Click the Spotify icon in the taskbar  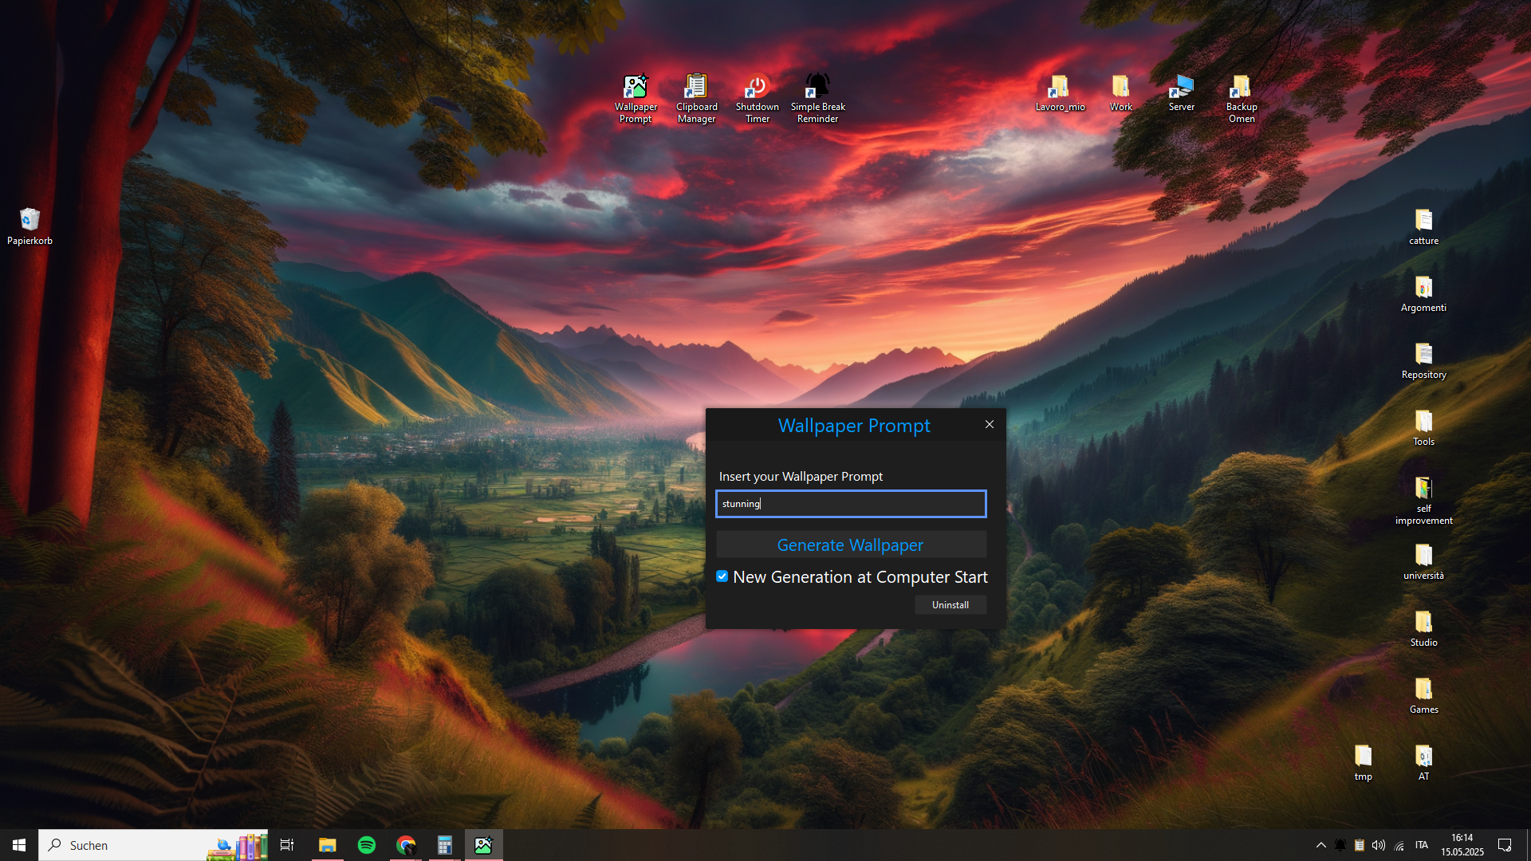pyautogui.click(x=367, y=845)
